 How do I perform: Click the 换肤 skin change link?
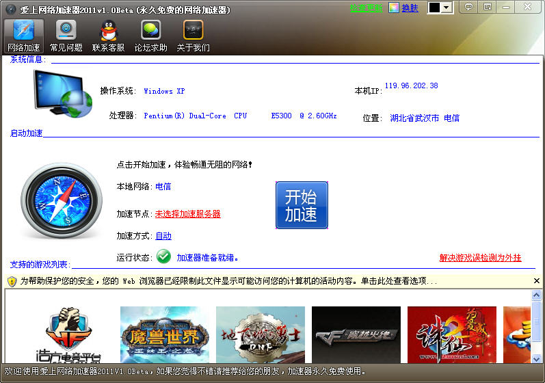click(x=410, y=8)
